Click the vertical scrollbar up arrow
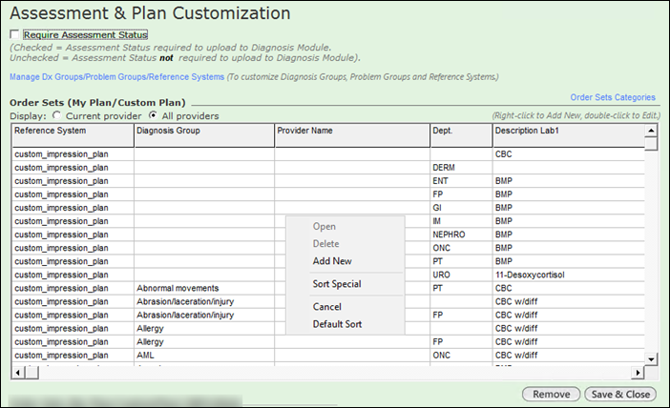 tap(651, 131)
